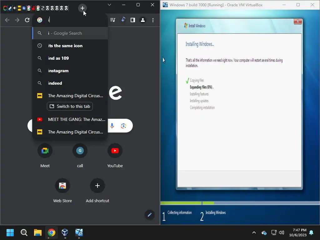Click the 'Installing features' step
Screen dimensions: 320x240
coord(199,94)
